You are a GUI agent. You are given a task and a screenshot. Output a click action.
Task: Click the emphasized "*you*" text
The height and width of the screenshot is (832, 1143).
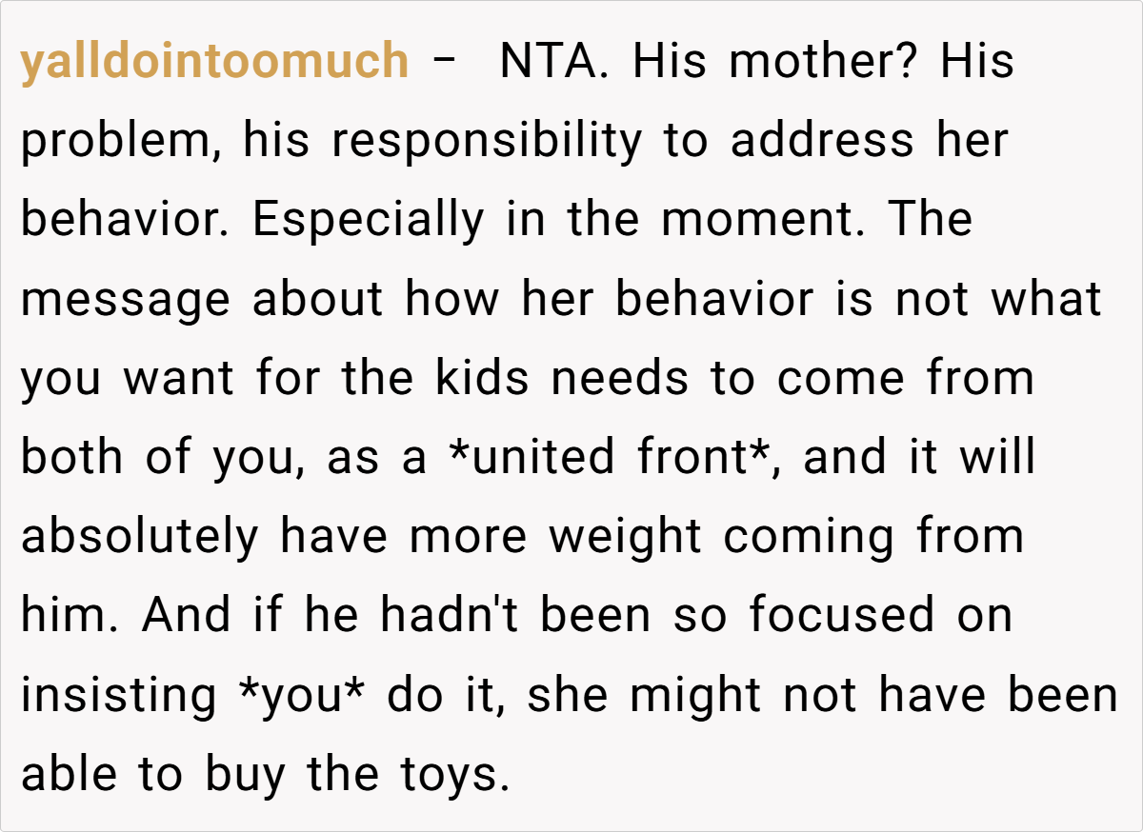pyautogui.click(x=302, y=696)
